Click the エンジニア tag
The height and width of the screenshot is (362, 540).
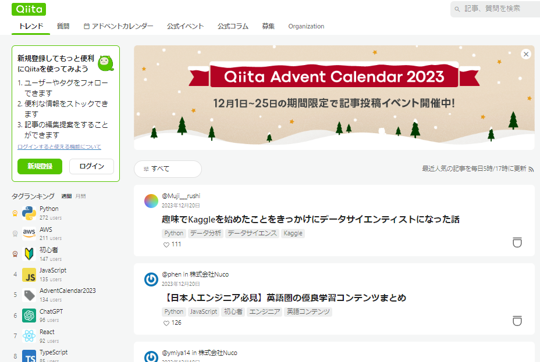click(x=265, y=312)
